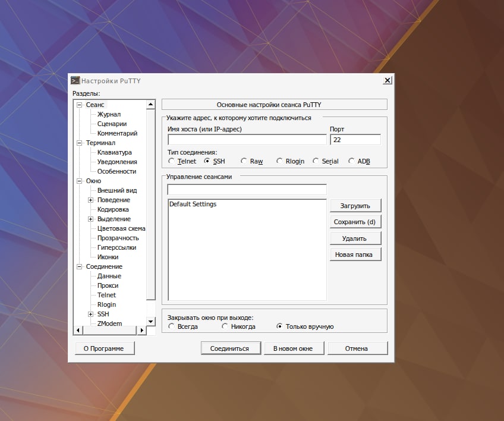504x421 pixels.
Task: Expand the Выделение tree node
Action: [91, 219]
